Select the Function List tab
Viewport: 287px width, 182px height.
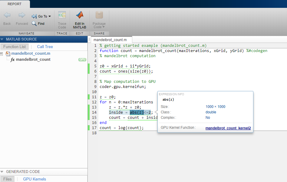15,47
